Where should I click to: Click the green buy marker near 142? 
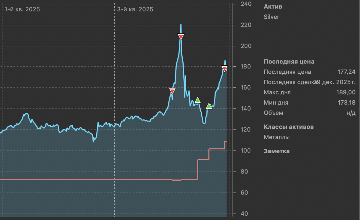pos(209,106)
